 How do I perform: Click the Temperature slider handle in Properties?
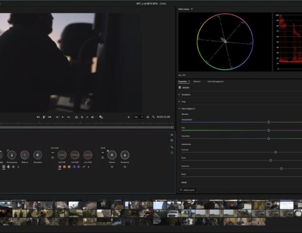click(268, 122)
